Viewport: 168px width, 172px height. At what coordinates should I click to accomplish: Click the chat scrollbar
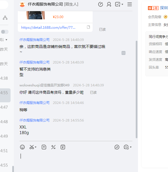pos(137,89)
